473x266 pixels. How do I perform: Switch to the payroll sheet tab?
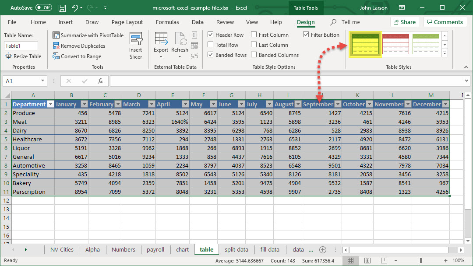point(155,250)
